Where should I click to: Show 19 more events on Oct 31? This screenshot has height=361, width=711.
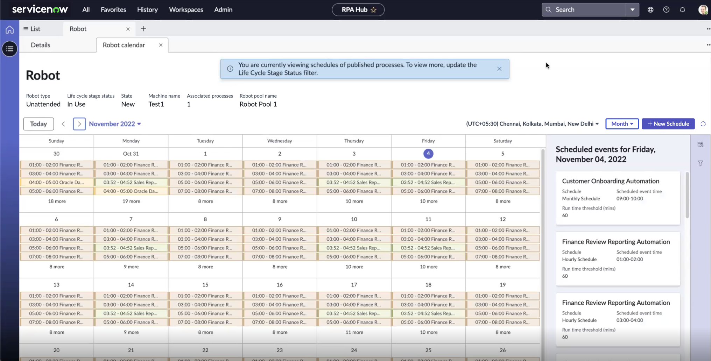(131, 201)
